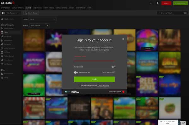
Task: Click the red Login button in header
Action: pyautogui.click(x=166, y=3)
